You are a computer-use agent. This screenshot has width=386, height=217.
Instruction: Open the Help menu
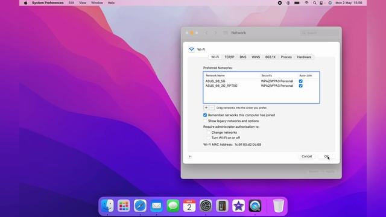111,3
